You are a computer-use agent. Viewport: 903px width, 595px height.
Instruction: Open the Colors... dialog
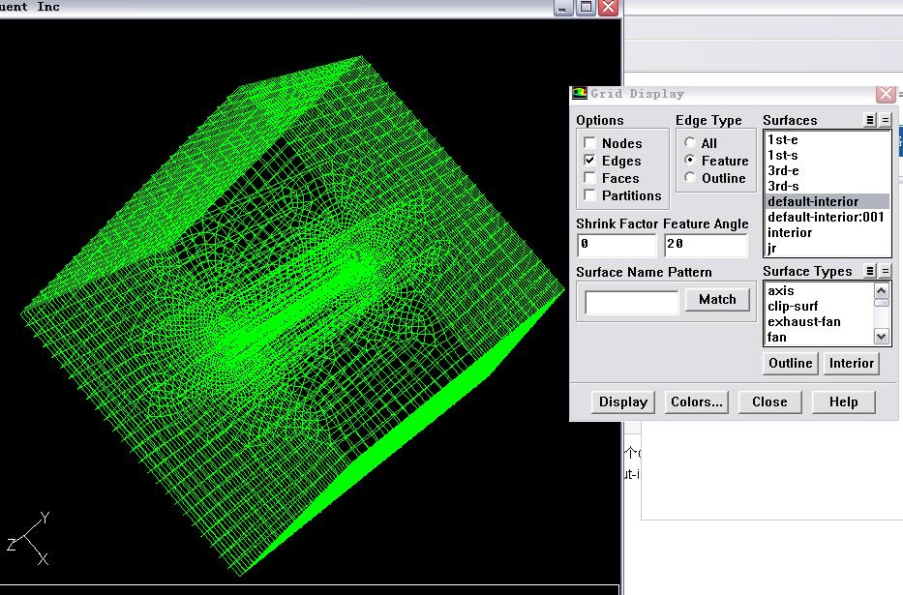coord(696,402)
